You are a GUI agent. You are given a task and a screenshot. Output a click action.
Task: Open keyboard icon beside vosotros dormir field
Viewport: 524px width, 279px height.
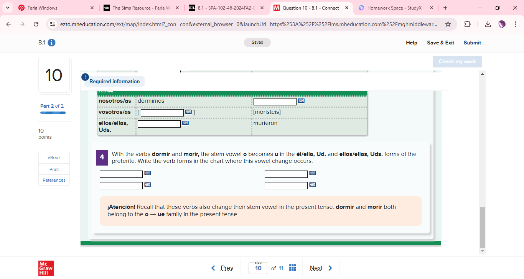tap(188, 112)
